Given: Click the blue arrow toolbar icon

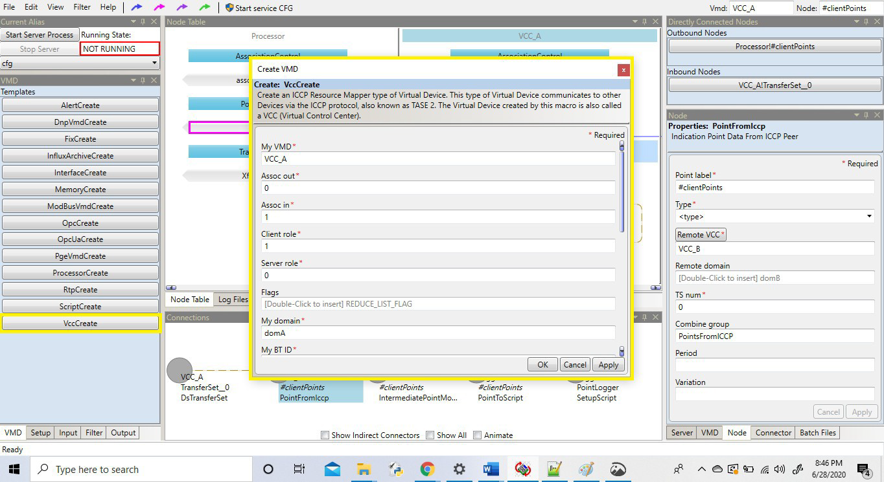Looking at the screenshot, I should 137,7.
